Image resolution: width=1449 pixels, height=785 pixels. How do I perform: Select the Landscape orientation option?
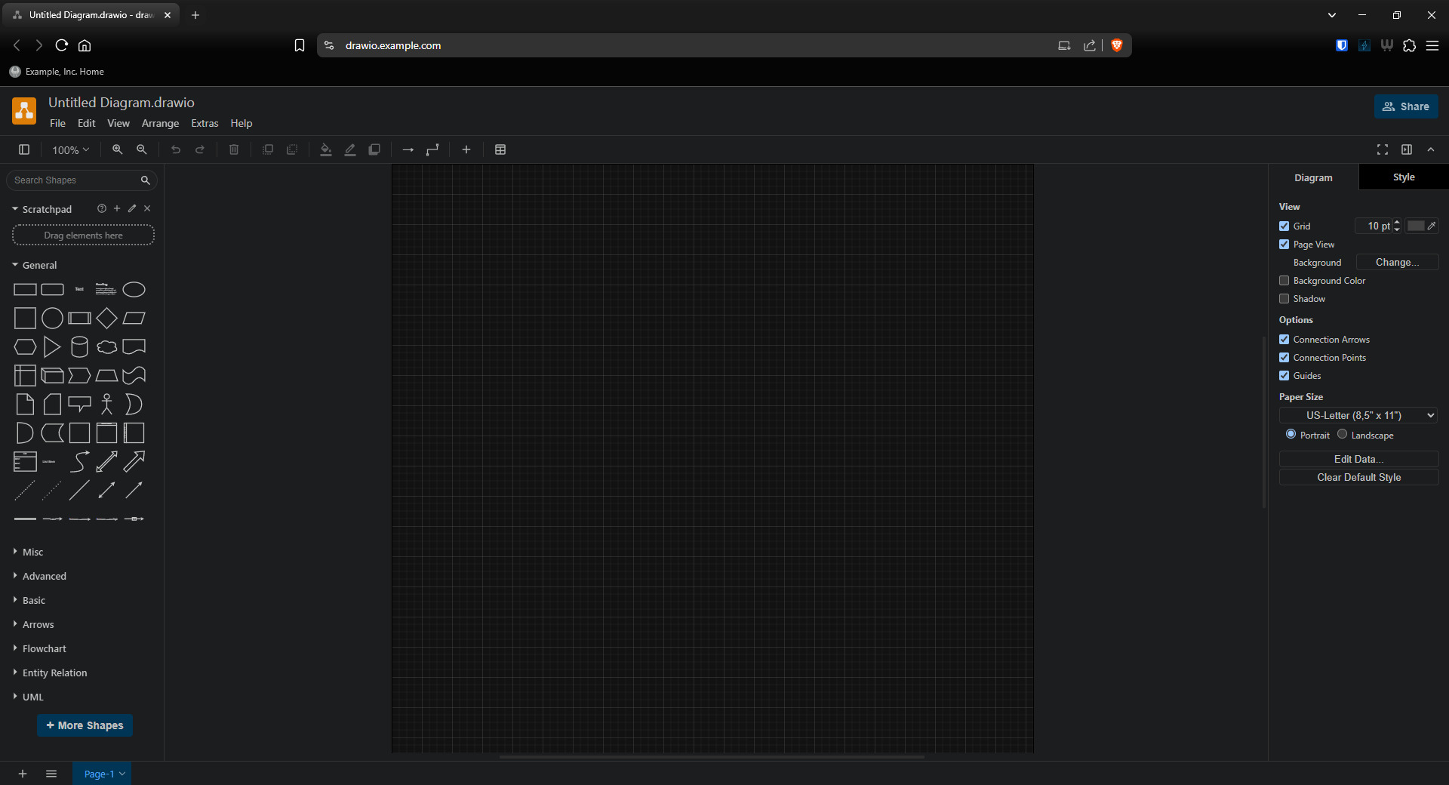[1342, 434]
